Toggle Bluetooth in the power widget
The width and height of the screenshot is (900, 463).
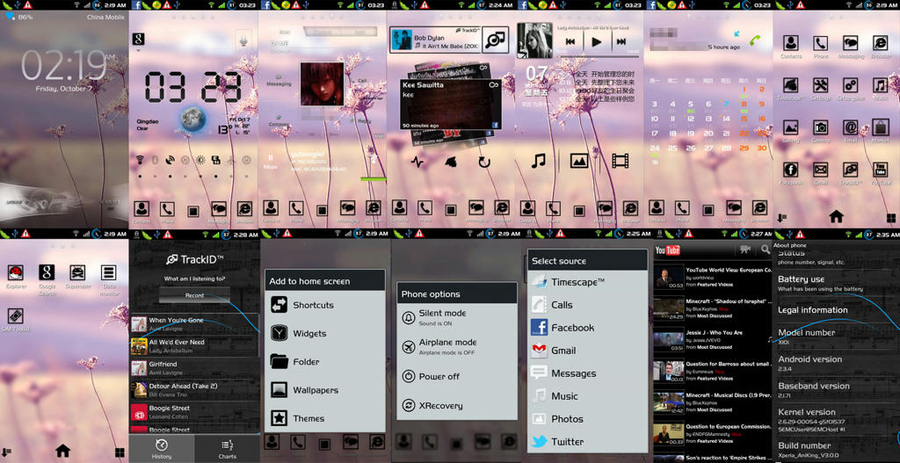[155, 160]
